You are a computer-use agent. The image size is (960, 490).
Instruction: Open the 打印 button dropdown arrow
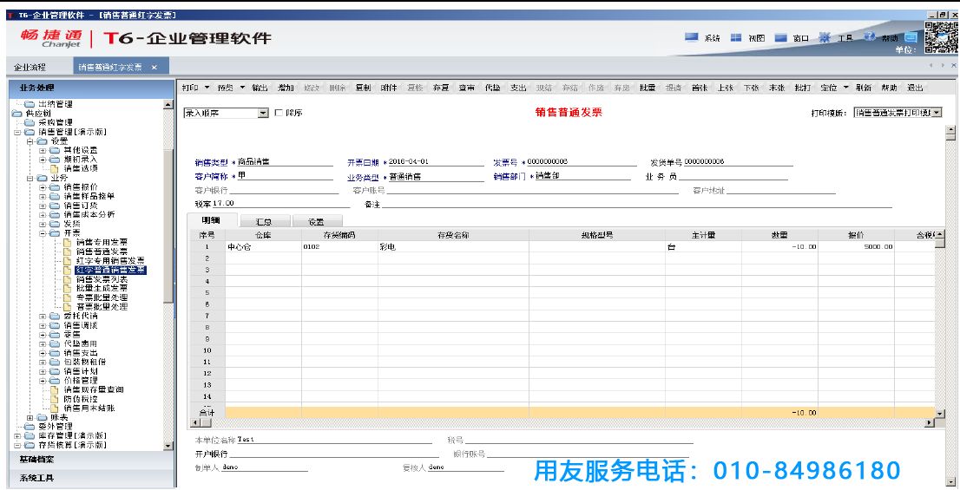(x=207, y=88)
